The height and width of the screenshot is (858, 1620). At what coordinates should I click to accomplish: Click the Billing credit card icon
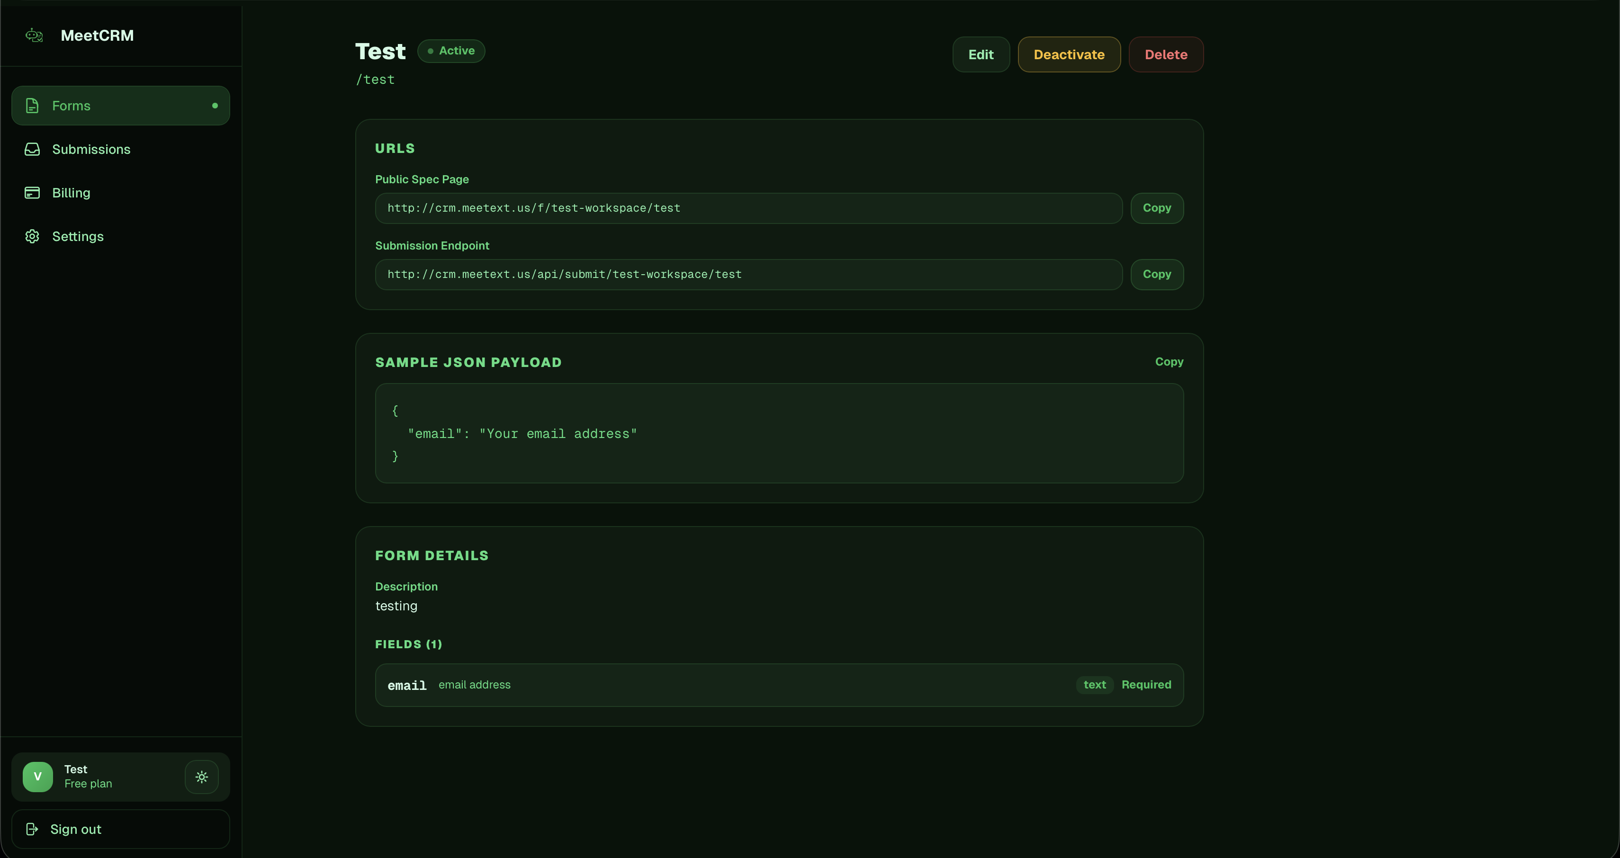click(x=32, y=193)
